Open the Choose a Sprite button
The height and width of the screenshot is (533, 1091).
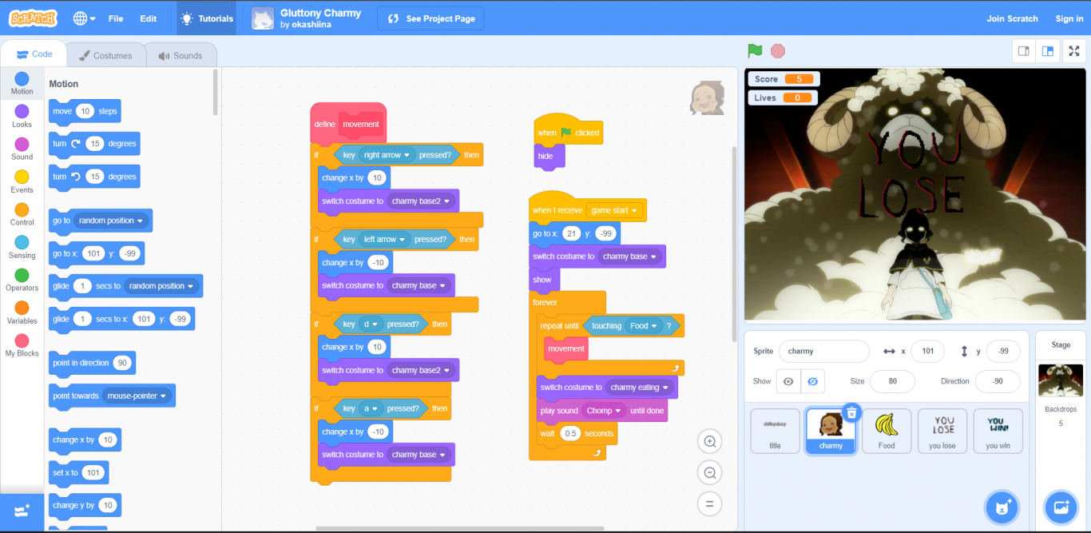coord(999,507)
